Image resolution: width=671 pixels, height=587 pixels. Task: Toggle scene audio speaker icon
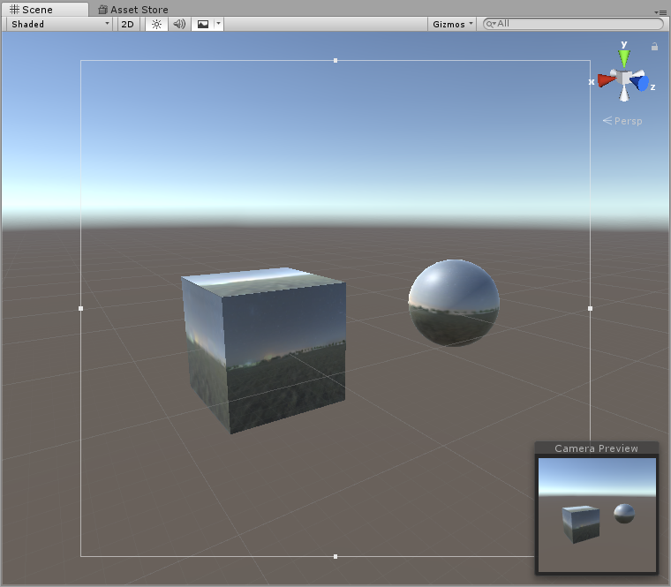click(179, 25)
